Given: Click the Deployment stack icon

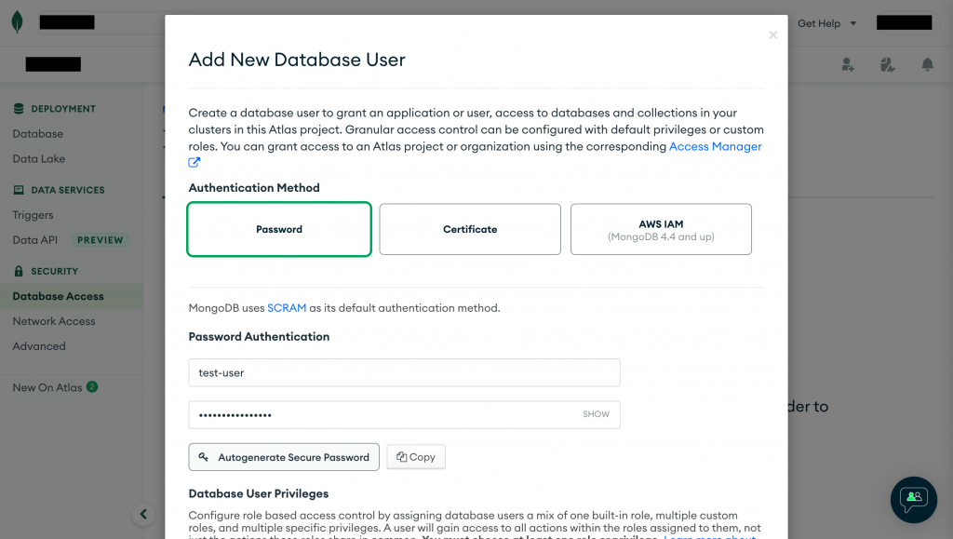Looking at the screenshot, I should (x=19, y=109).
